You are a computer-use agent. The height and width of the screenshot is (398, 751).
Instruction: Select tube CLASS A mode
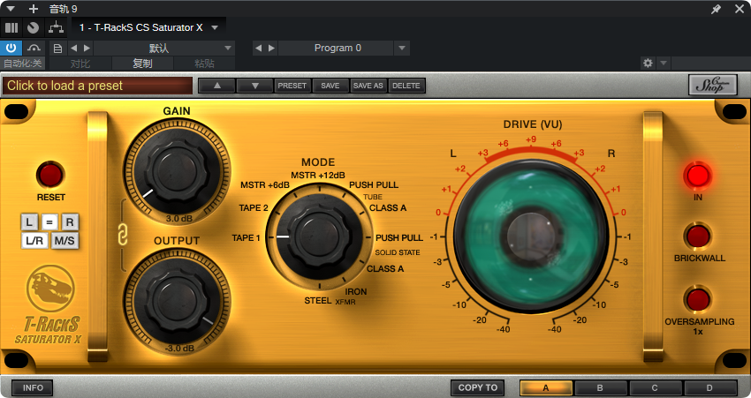pos(388,208)
